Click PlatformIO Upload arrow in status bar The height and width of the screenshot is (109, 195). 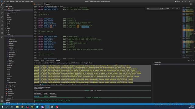15,104
